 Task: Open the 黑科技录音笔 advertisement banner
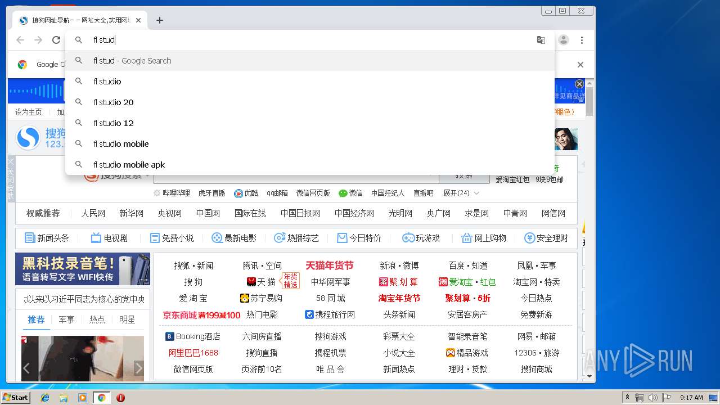[x=83, y=269]
